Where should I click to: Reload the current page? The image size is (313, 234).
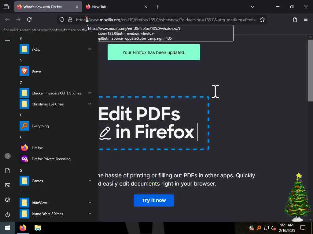pos(29,19)
